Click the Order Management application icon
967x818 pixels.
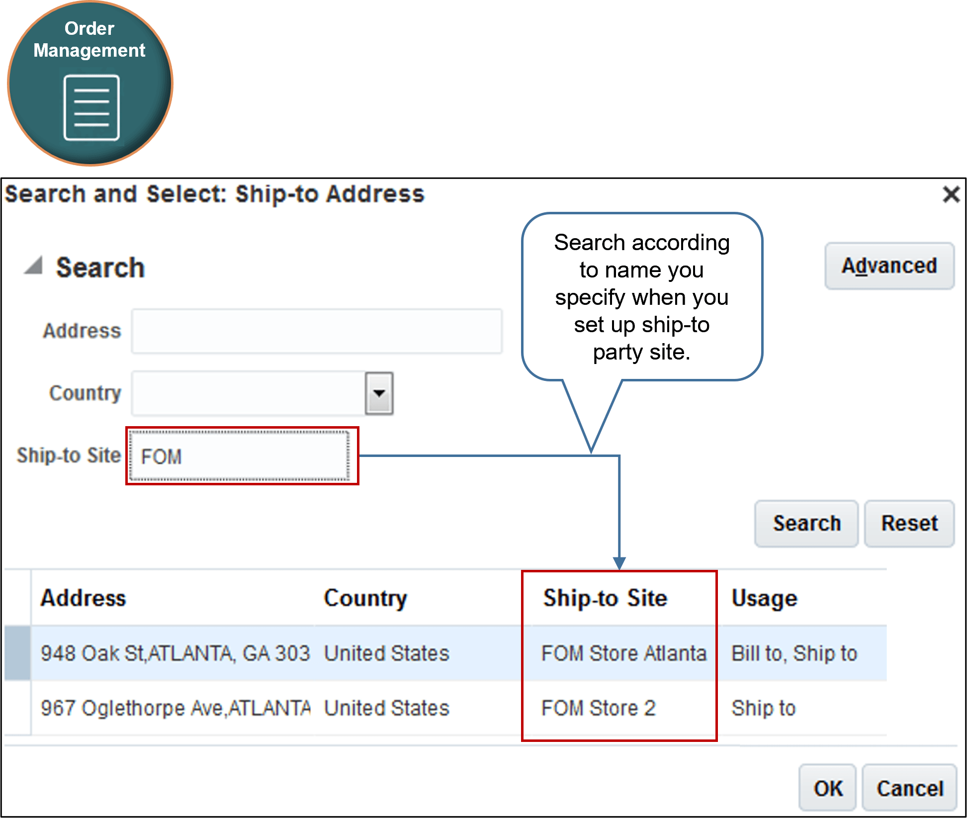90,84
